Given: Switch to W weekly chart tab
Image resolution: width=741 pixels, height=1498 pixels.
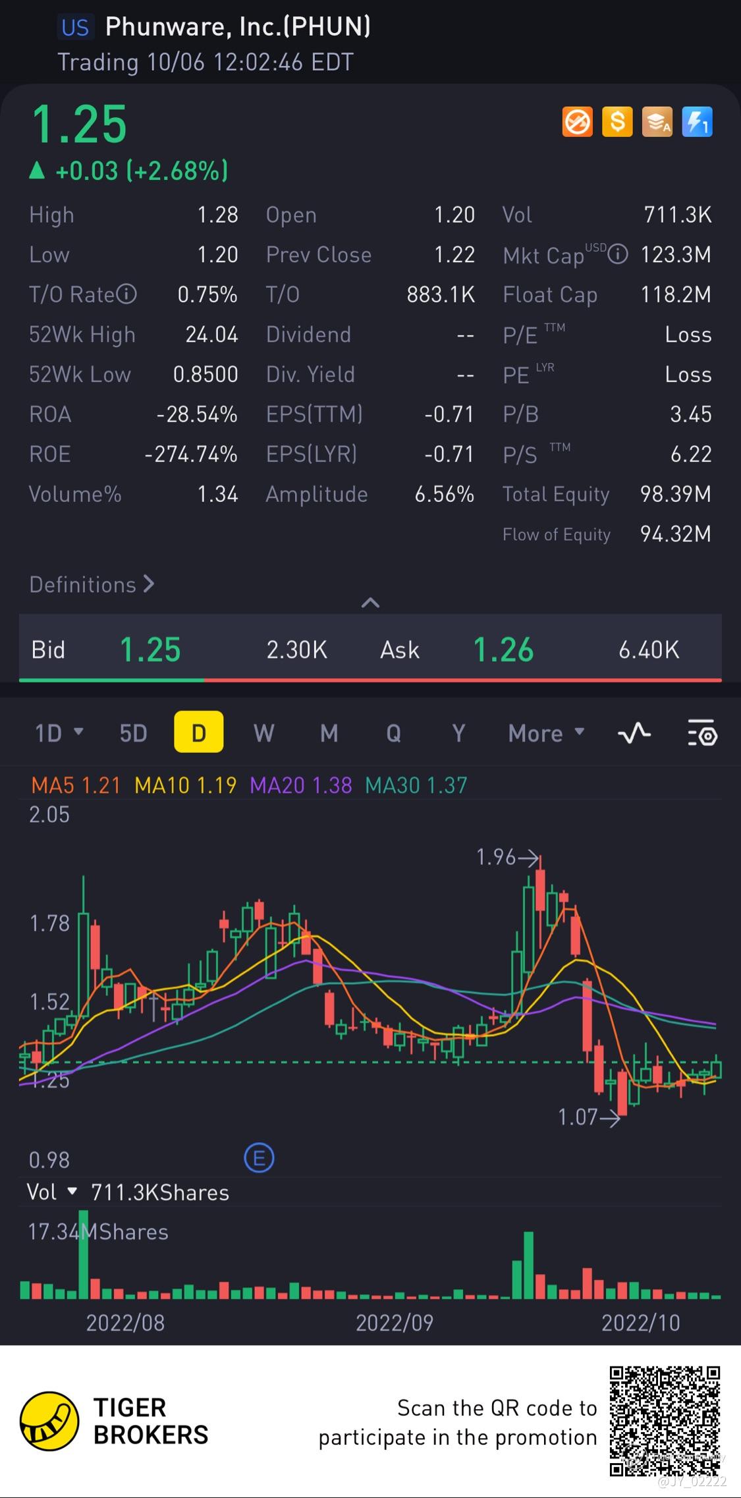Looking at the screenshot, I should point(263,733).
